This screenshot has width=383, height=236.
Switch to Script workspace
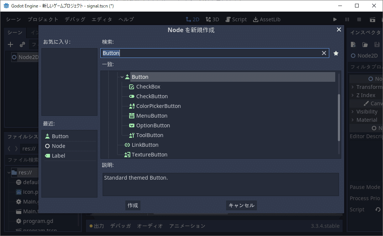pyautogui.click(x=236, y=19)
